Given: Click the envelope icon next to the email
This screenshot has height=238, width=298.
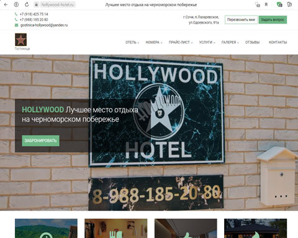Looking at the screenshot, I should point(16,25).
